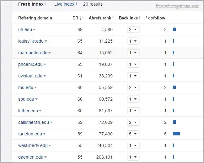Expand the arrow menu next to luther.edu

tap(40, 111)
